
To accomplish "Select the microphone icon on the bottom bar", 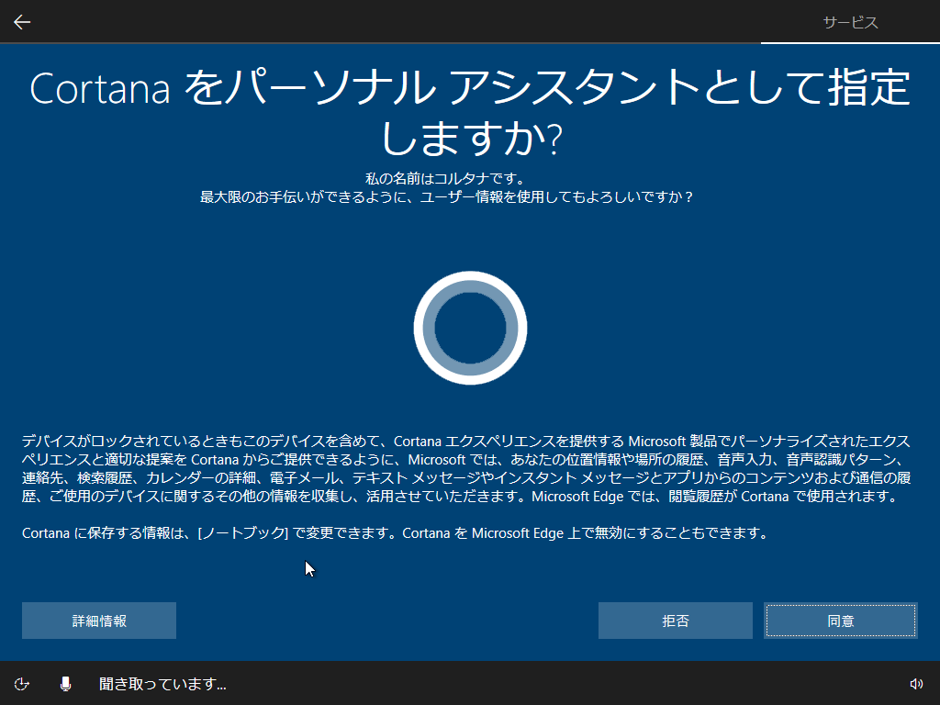I will [64, 683].
